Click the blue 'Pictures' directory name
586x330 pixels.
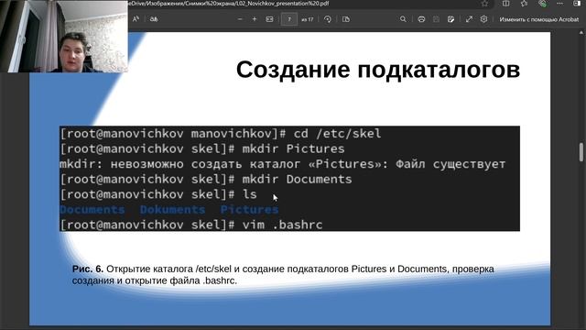tap(249, 210)
